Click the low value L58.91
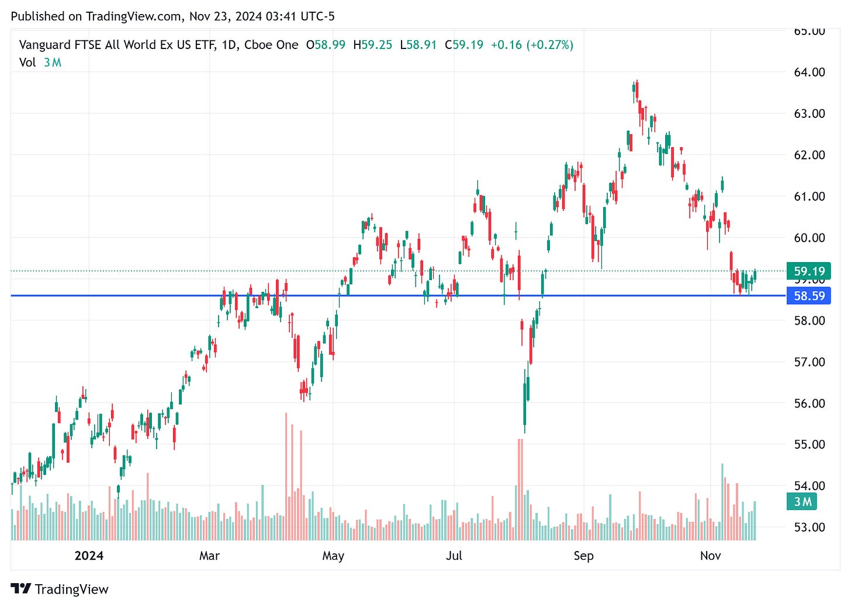The height and width of the screenshot is (607, 851). click(418, 45)
